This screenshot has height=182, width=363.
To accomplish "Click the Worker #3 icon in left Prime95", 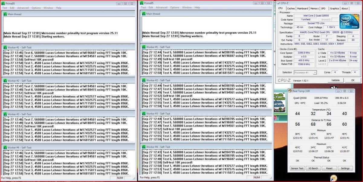I will (x=5, y=114).
